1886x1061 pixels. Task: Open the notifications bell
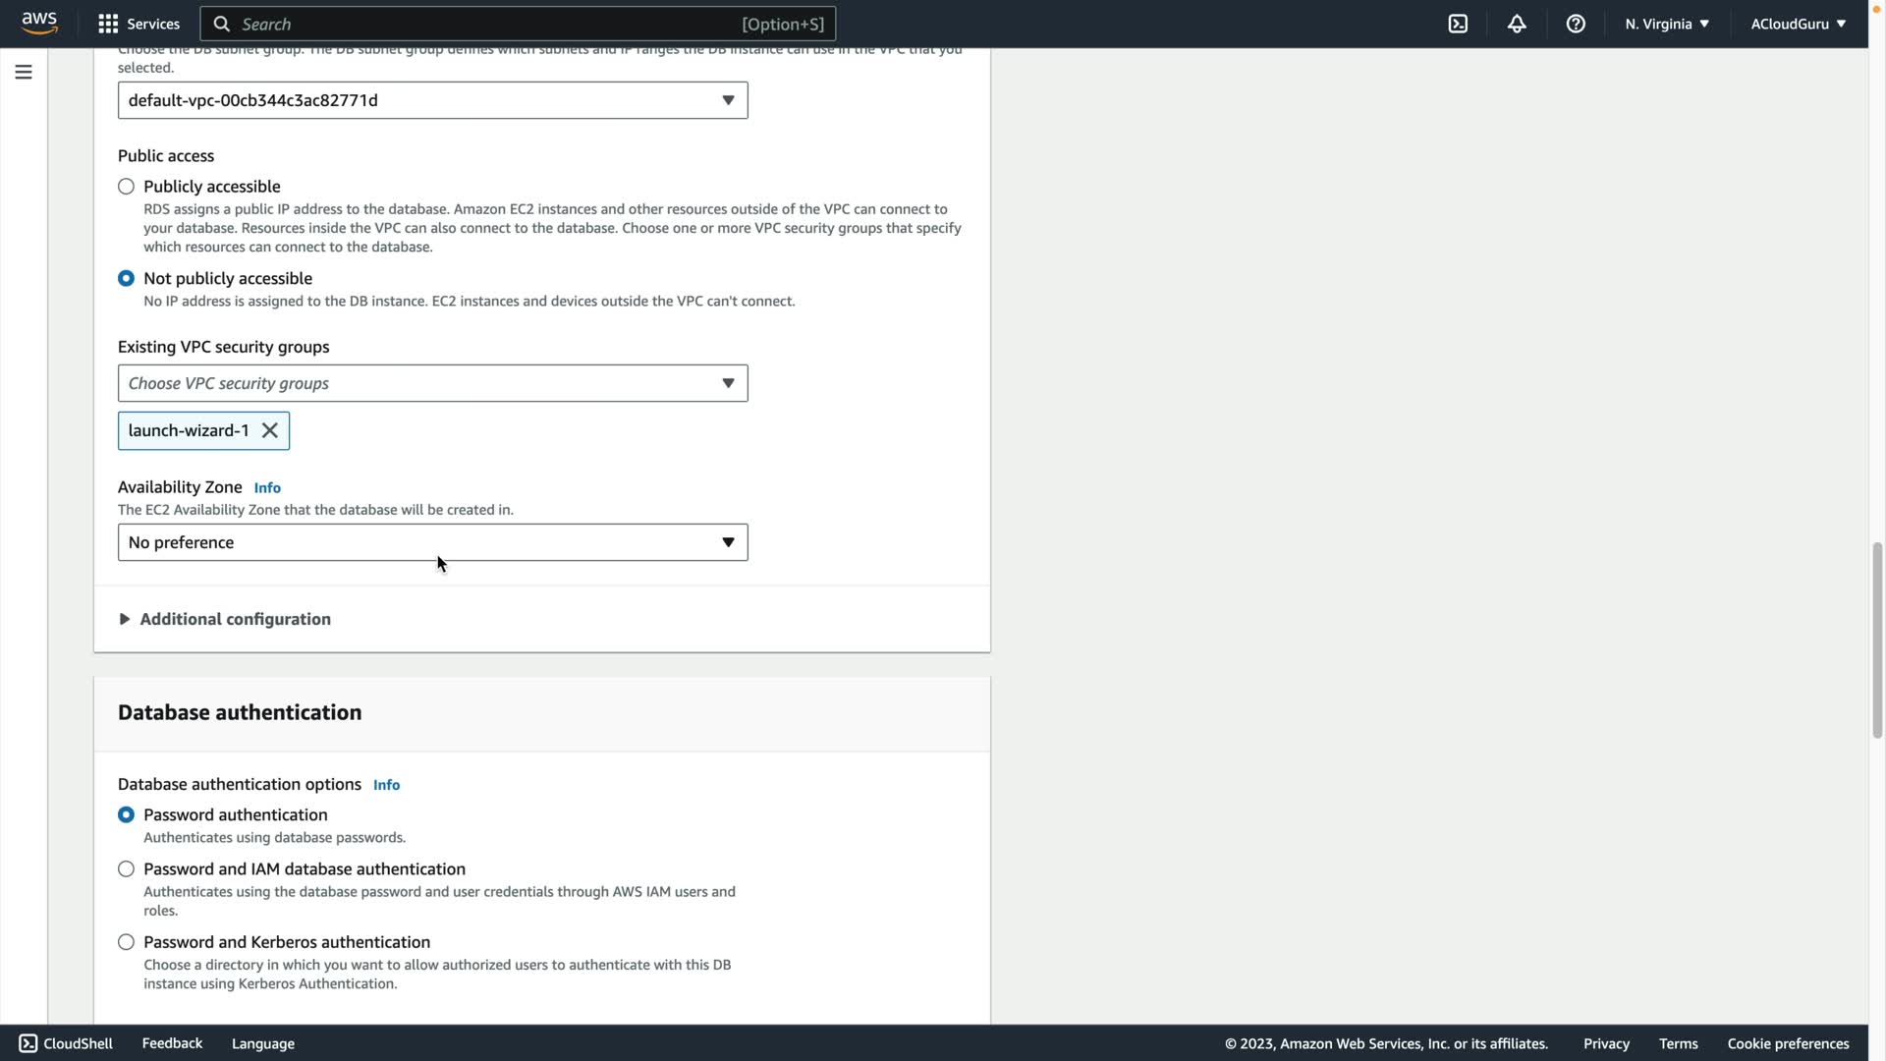pyautogui.click(x=1517, y=24)
